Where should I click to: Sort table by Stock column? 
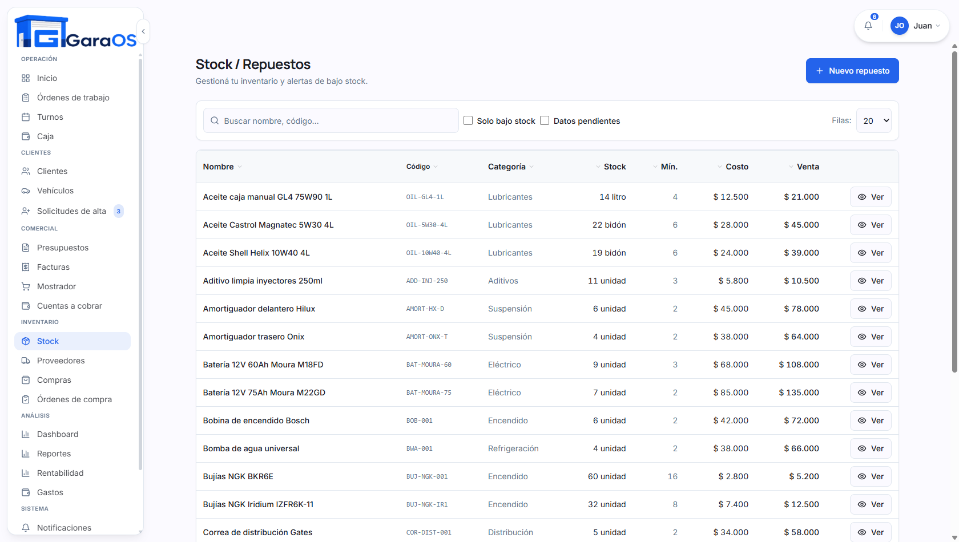(611, 167)
